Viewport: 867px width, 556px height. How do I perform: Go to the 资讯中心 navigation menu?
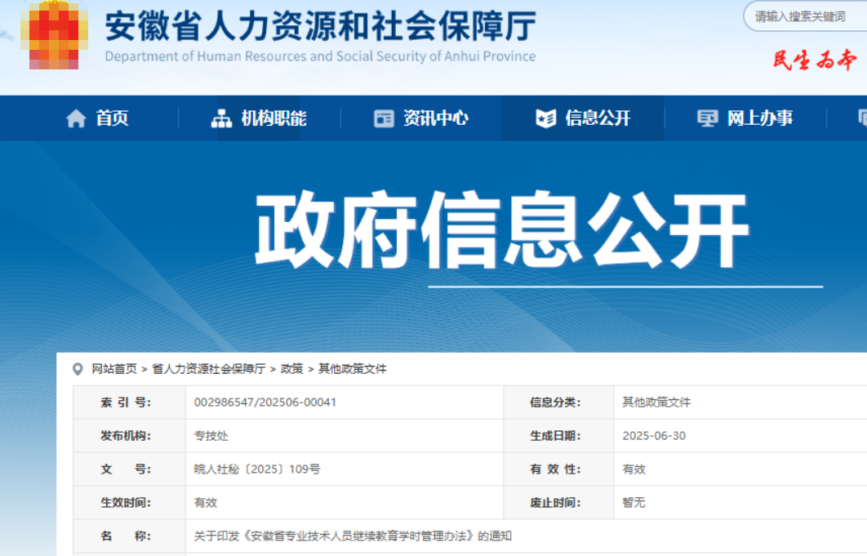[436, 119]
